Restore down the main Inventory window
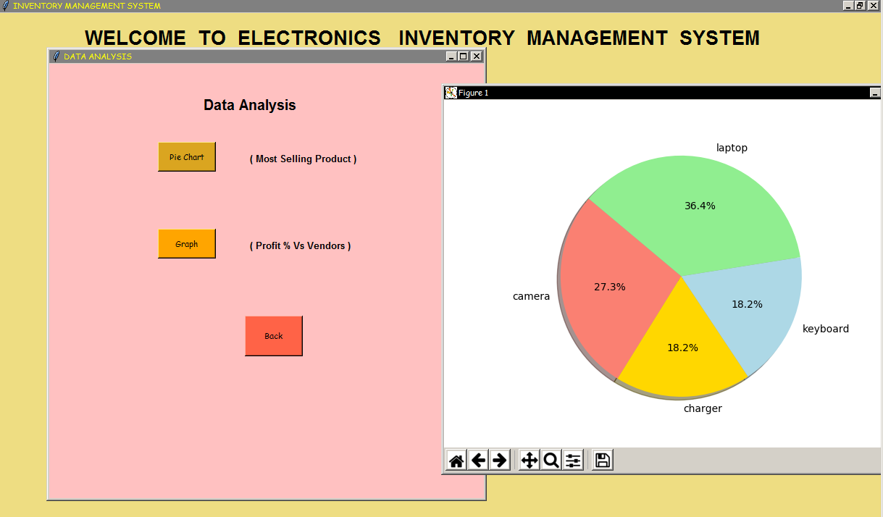 [860, 5]
